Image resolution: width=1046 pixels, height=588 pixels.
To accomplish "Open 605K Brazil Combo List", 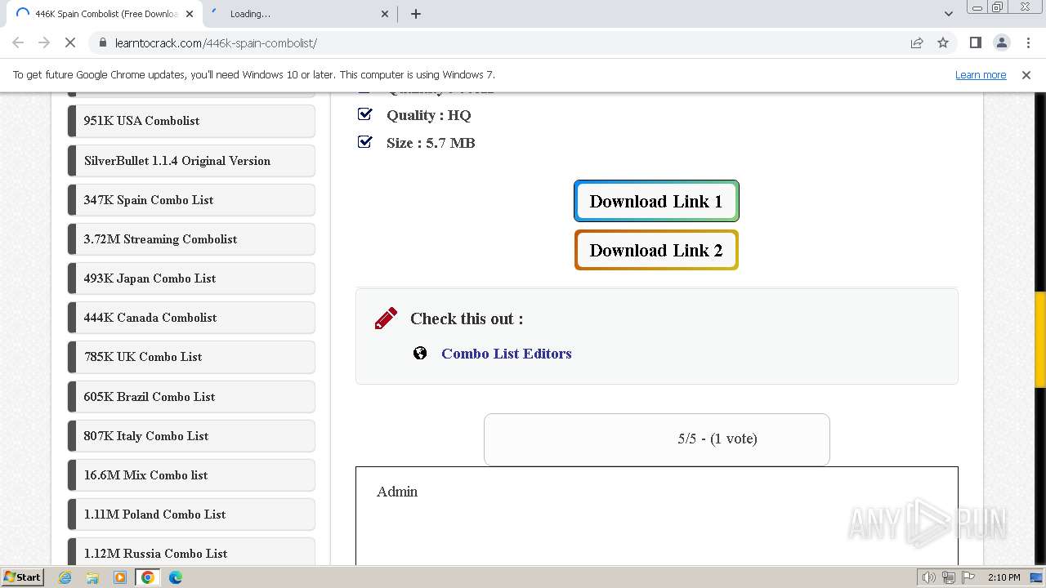I will [191, 397].
